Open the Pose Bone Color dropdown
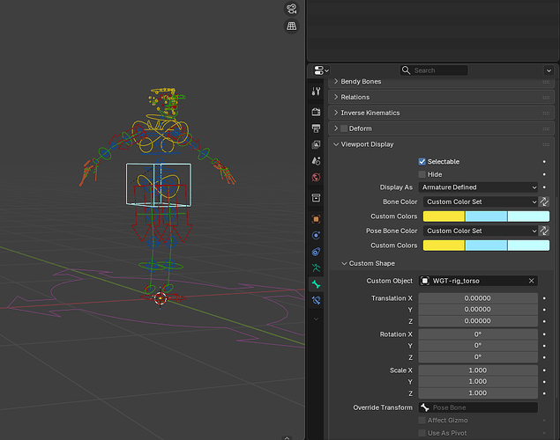The width and height of the screenshot is (560, 440). pos(481,231)
